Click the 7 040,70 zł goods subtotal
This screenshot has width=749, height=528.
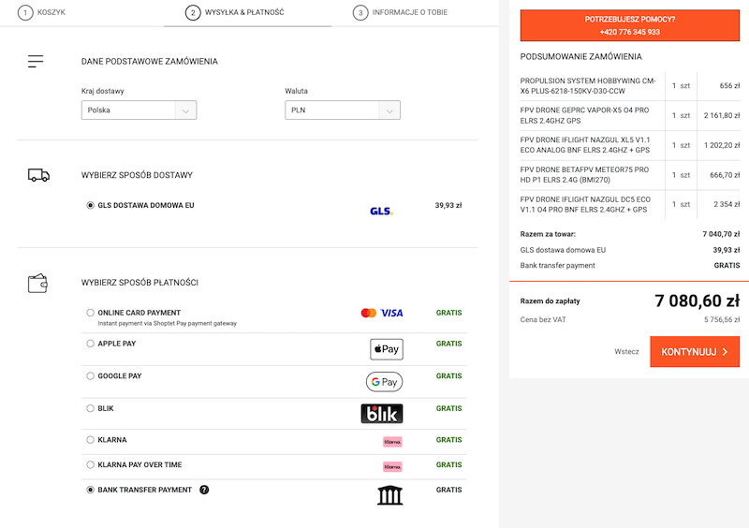721,234
